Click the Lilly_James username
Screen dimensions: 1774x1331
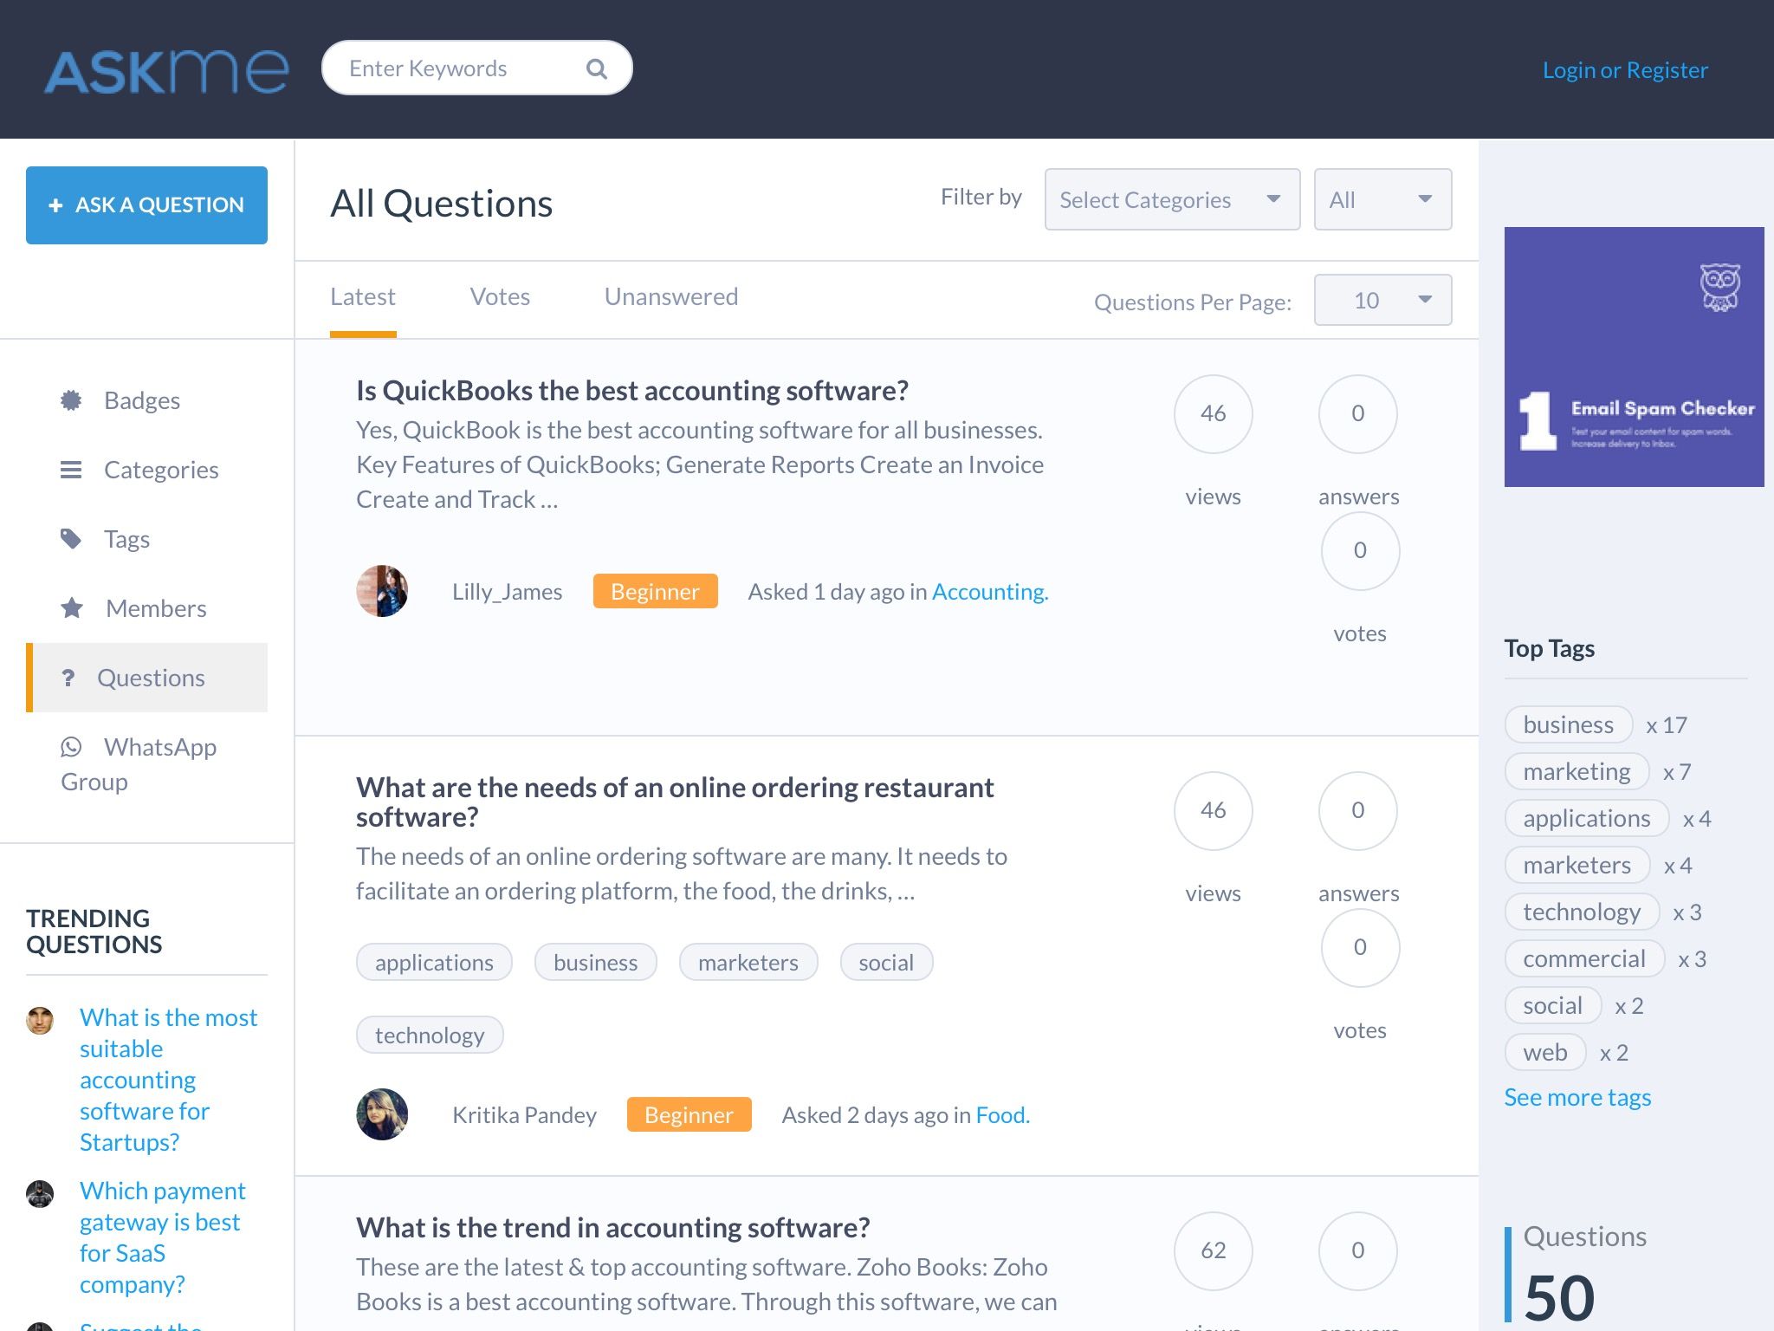[507, 592]
